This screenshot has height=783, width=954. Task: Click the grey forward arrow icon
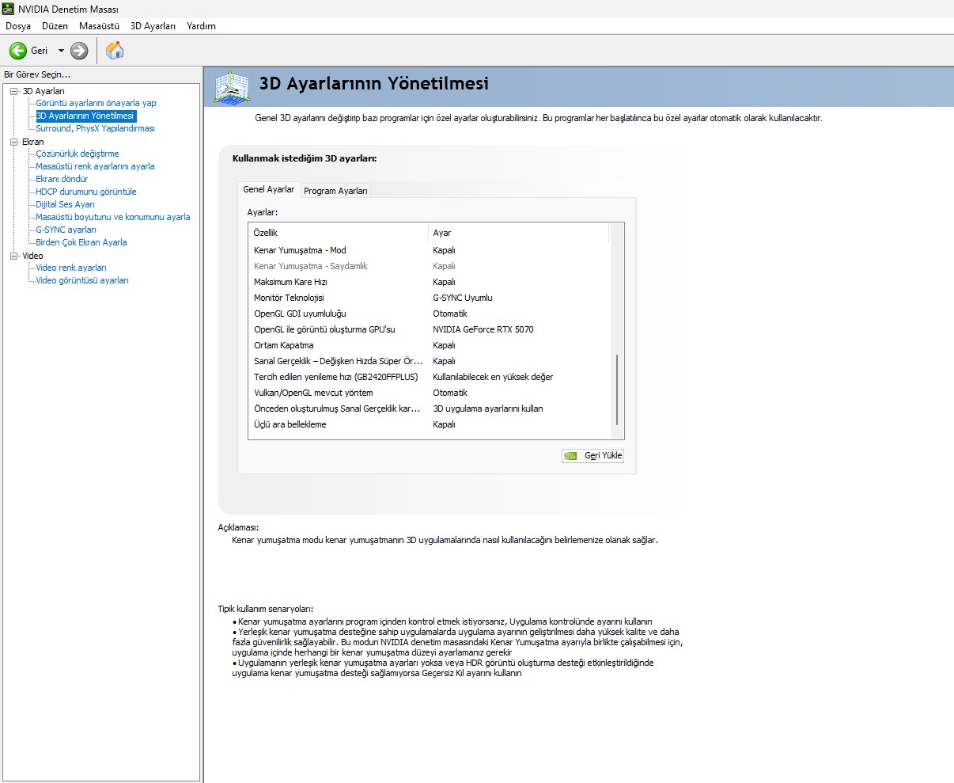pos(79,51)
